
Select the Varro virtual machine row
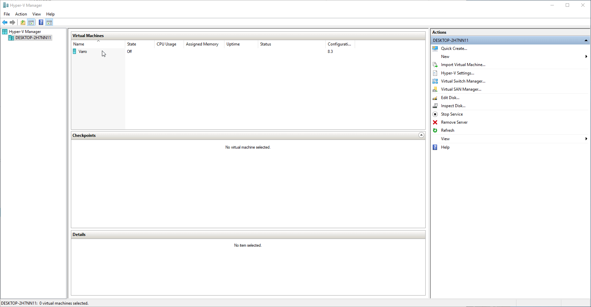click(83, 52)
